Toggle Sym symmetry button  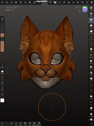[2, 19]
